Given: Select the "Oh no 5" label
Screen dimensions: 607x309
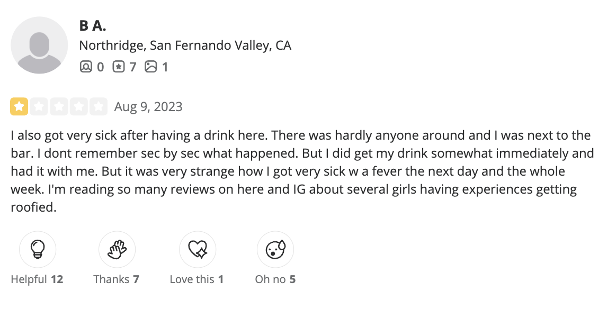Looking at the screenshot, I should point(275,279).
